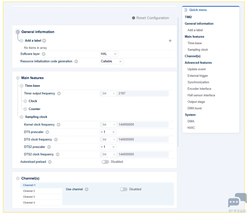
Task: Jump to Encoder interface in Quick menu
Action: click(199, 89)
